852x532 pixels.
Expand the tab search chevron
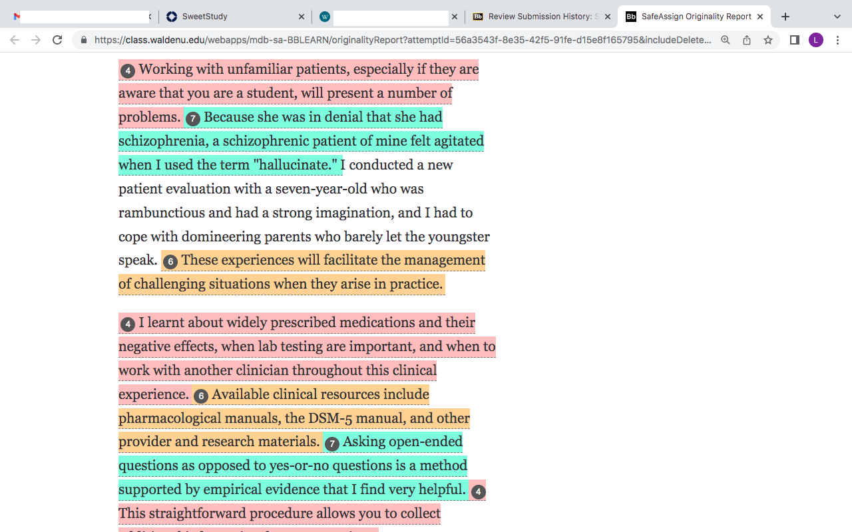coord(837,17)
